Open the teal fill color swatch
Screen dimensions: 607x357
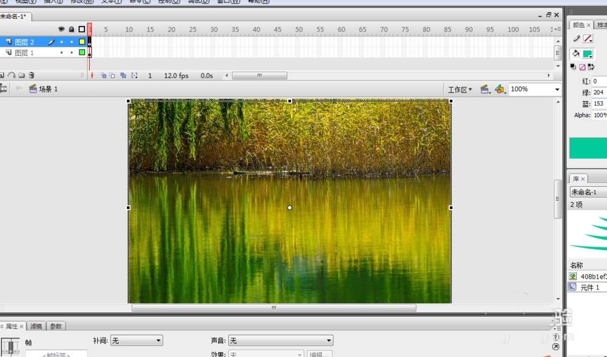pyautogui.click(x=588, y=54)
